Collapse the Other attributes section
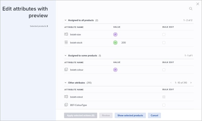The image size is (202, 121). click(65, 82)
